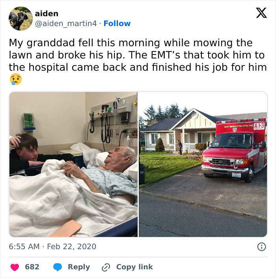
Task: Like the tweet with the heart icon
Action: click(15, 267)
